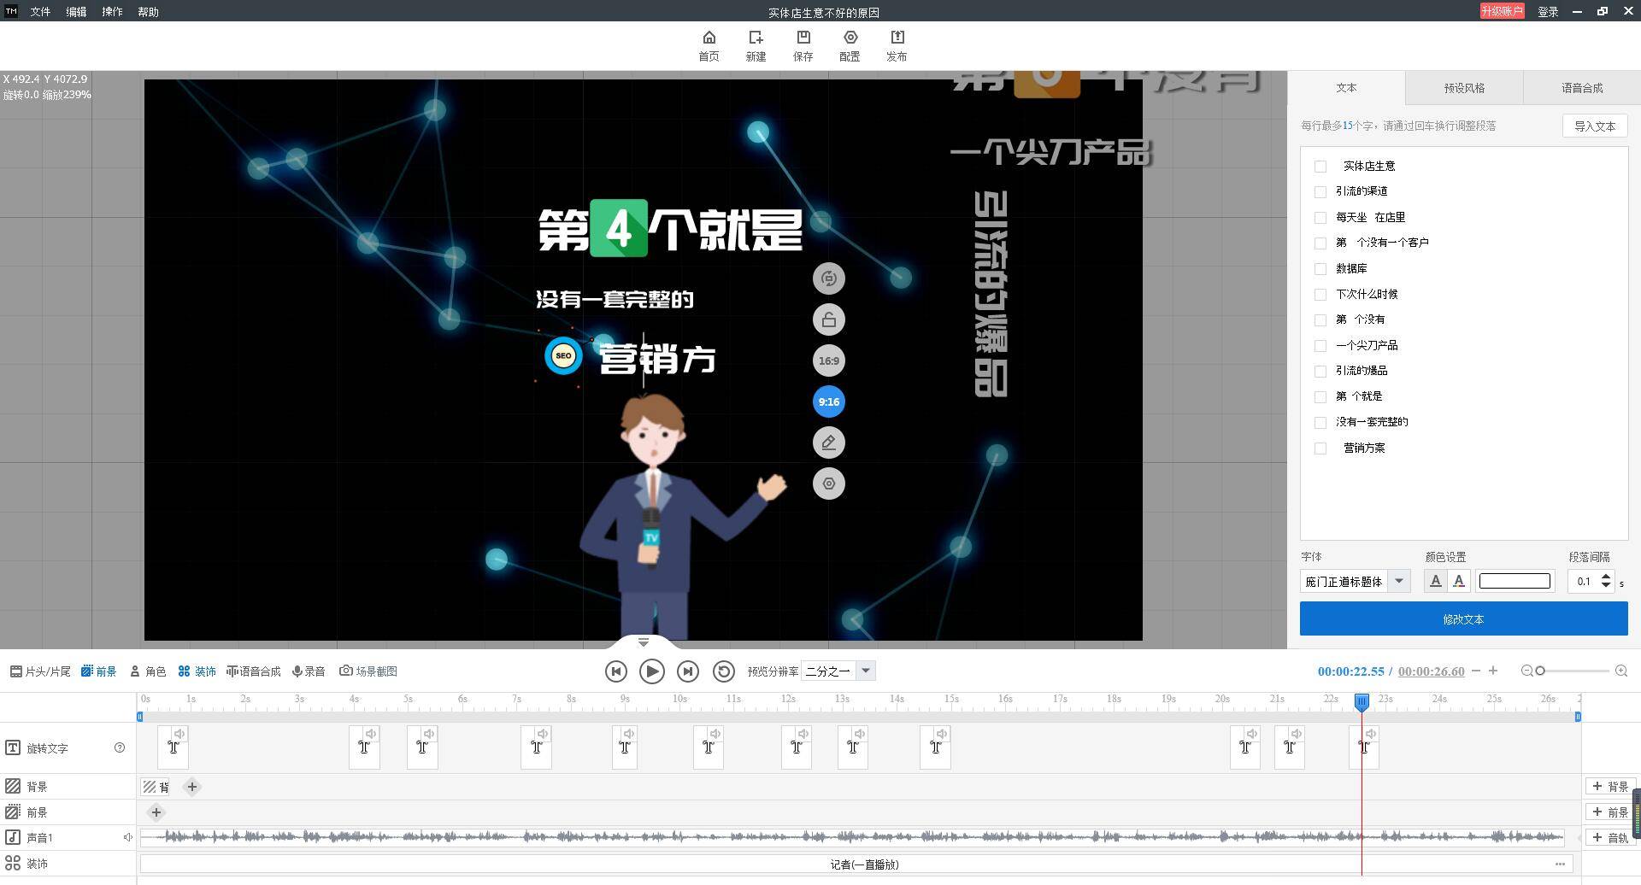Screen dimensions: 1641x885
Task: Click the 导入文本 button
Action: (1594, 126)
